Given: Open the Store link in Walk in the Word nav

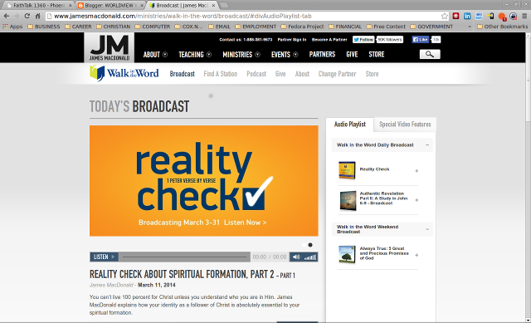Looking at the screenshot, I should tap(372, 74).
